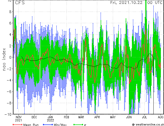Click the y-axis value 0
This screenshot has width=164, height=126.
coord(10,57)
